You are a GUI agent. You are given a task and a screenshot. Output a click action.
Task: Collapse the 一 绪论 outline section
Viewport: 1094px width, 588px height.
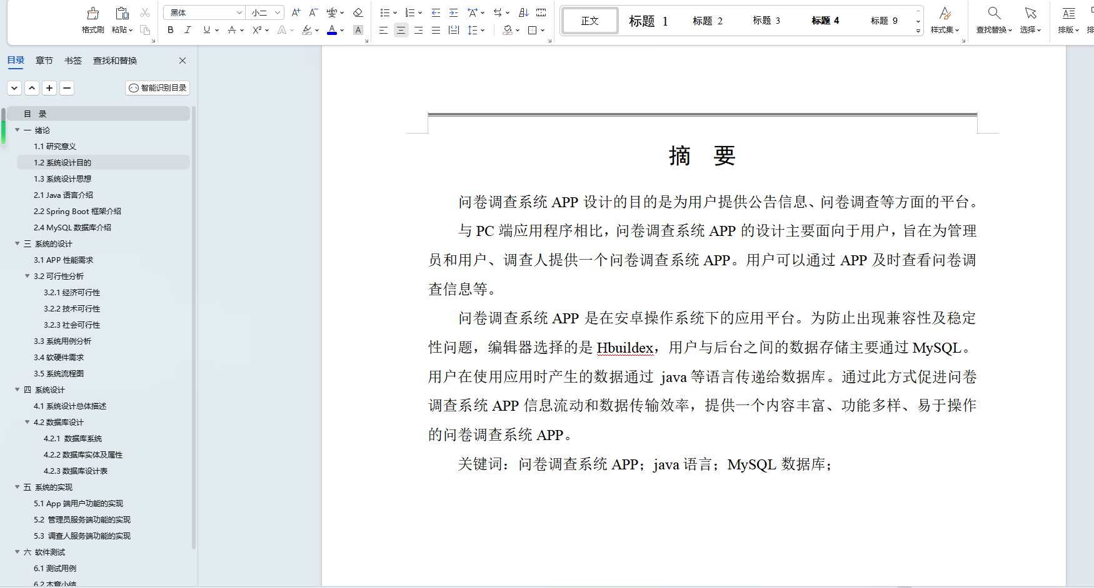[18, 130]
